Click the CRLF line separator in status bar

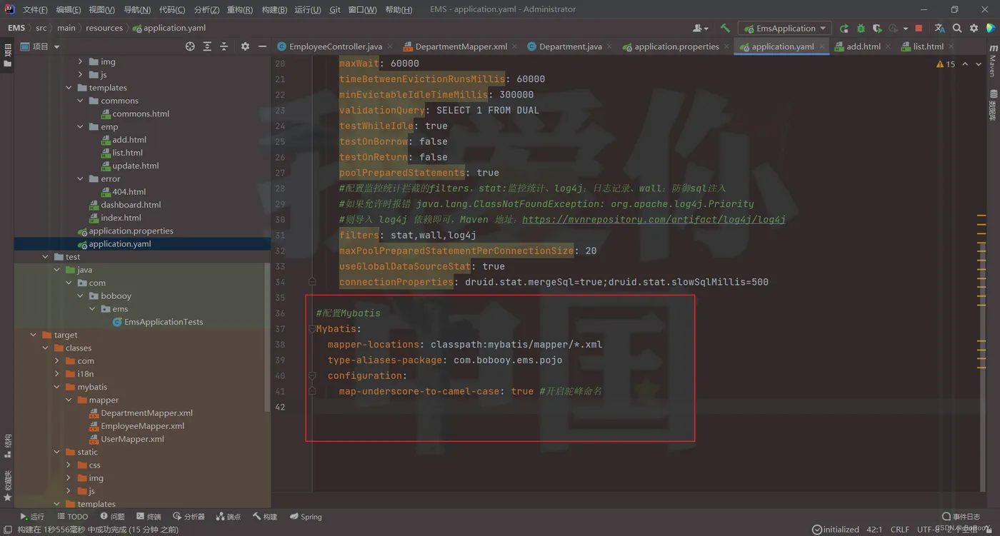pyautogui.click(x=899, y=530)
